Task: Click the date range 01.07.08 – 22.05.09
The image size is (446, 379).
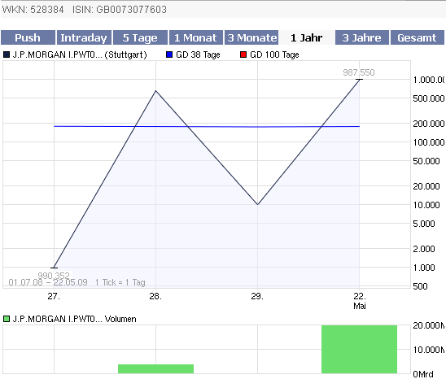Action: click(48, 282)
